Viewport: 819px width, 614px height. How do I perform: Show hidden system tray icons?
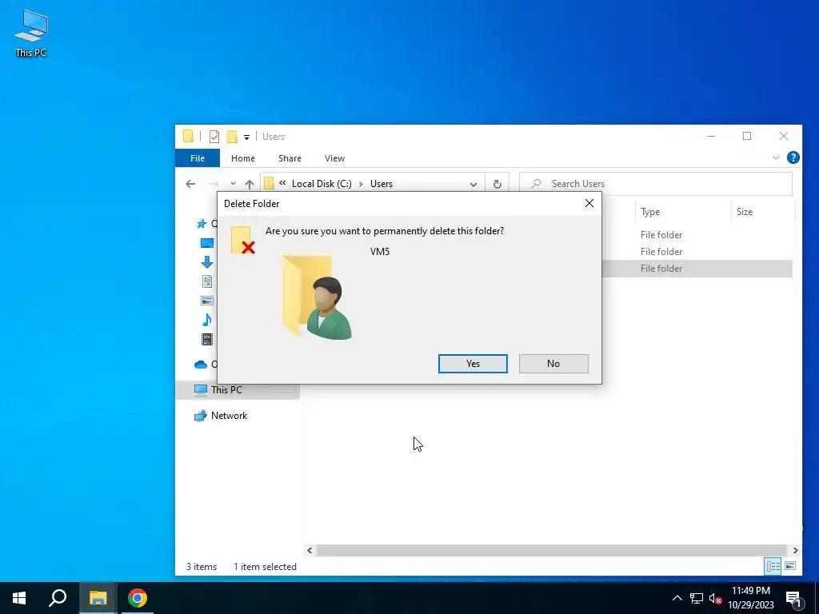677,598
